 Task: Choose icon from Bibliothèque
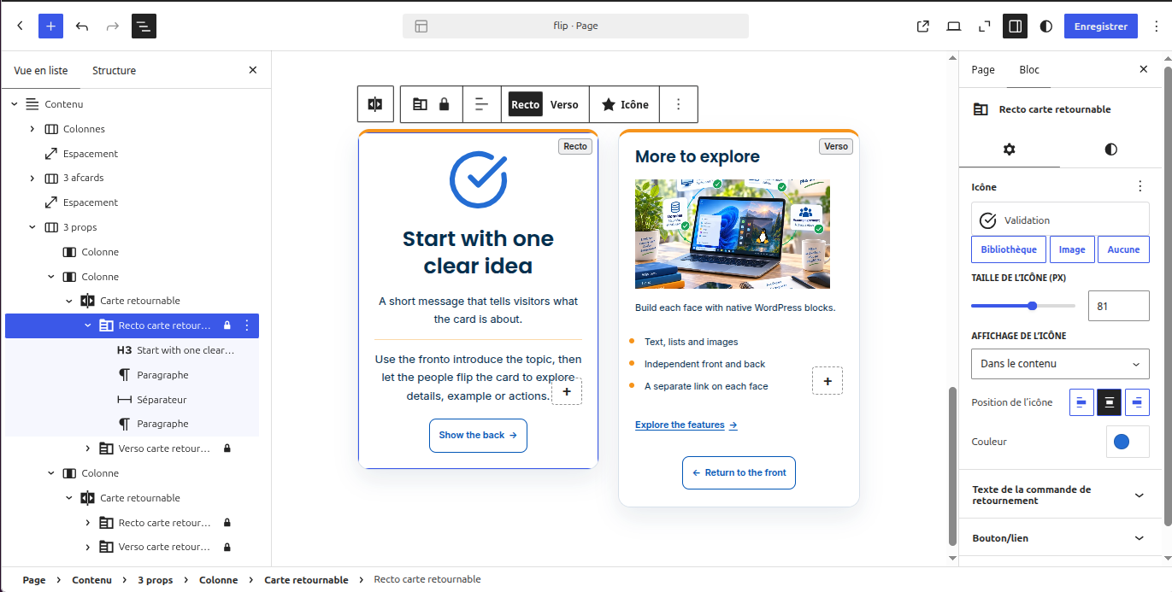click(x=1009, y=249)
